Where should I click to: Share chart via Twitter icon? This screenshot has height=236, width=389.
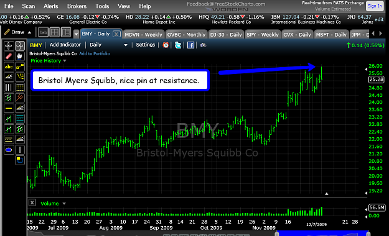178,45
